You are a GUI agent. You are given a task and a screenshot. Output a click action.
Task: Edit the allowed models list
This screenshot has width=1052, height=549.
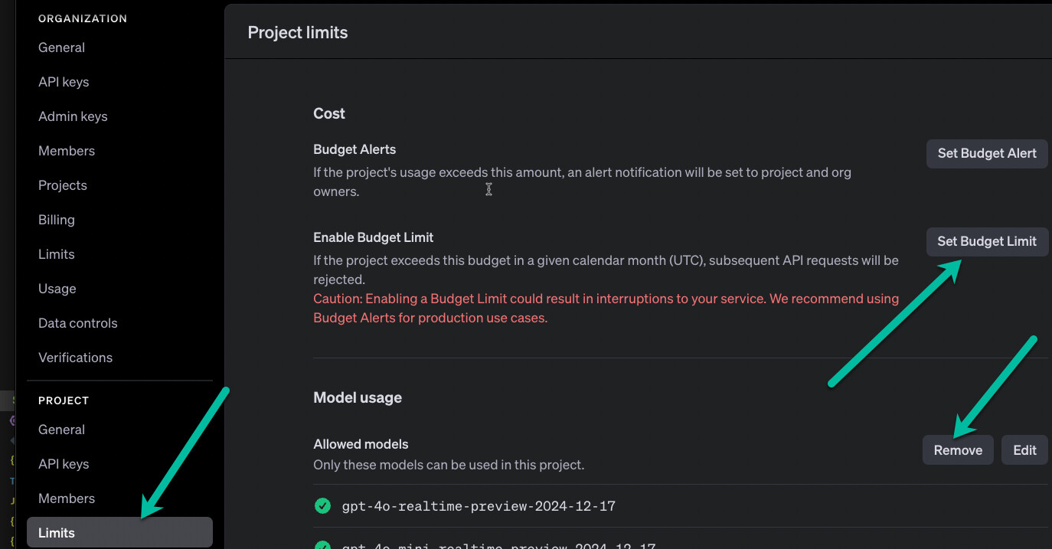tap(1024, 449)
